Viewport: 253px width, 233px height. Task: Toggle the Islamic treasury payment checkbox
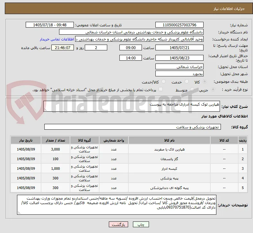click(x=161, y=89)
